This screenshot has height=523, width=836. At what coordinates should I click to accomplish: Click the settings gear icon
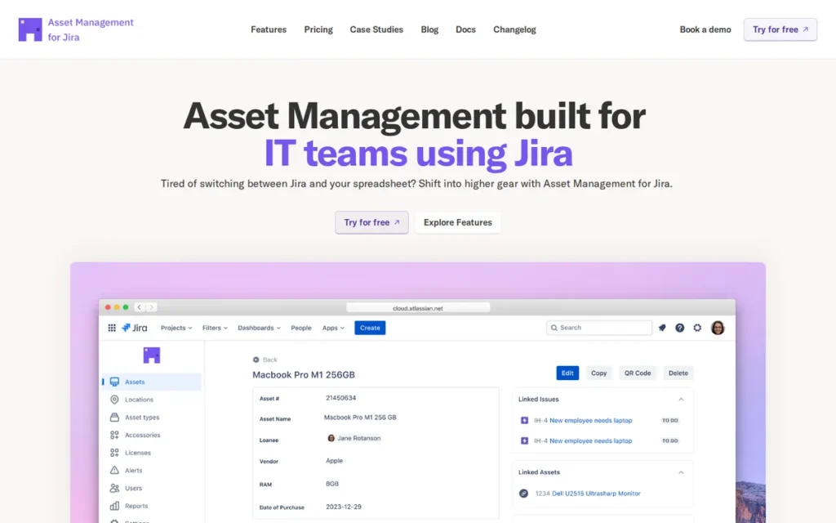pos(697,328)
